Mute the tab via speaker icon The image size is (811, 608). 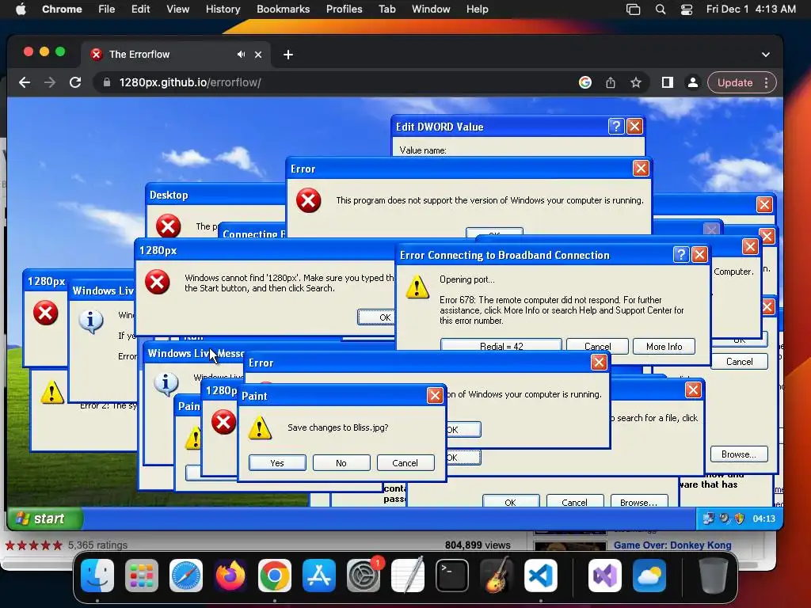241,55
